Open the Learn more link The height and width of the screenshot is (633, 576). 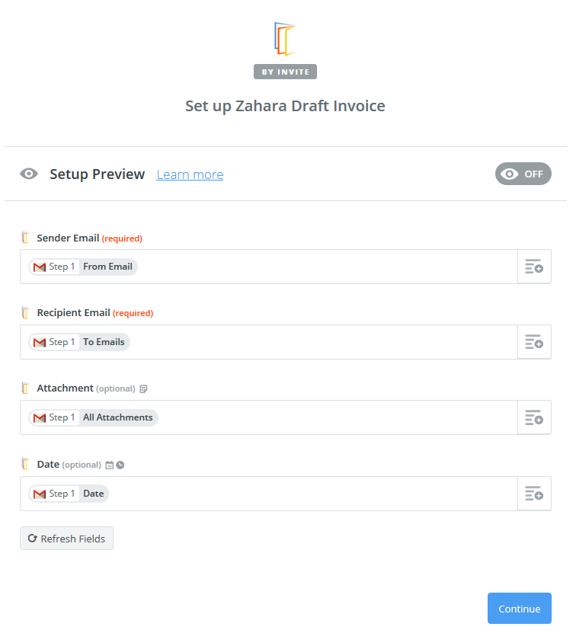[190, 174]
